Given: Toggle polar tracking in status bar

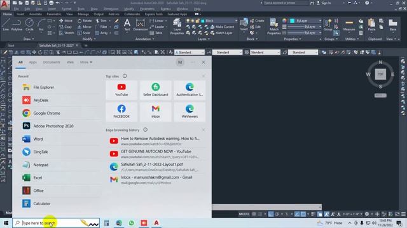Looking at the screenshot, I should tap(277, 214).
